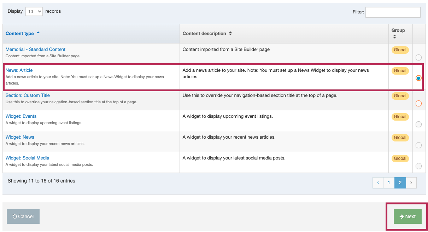
Task: Open the News: Article content type
Action: click(x=19, y=70)
